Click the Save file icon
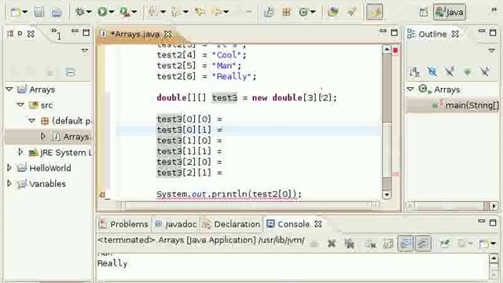The image size is (503, 283). [39, 13]
